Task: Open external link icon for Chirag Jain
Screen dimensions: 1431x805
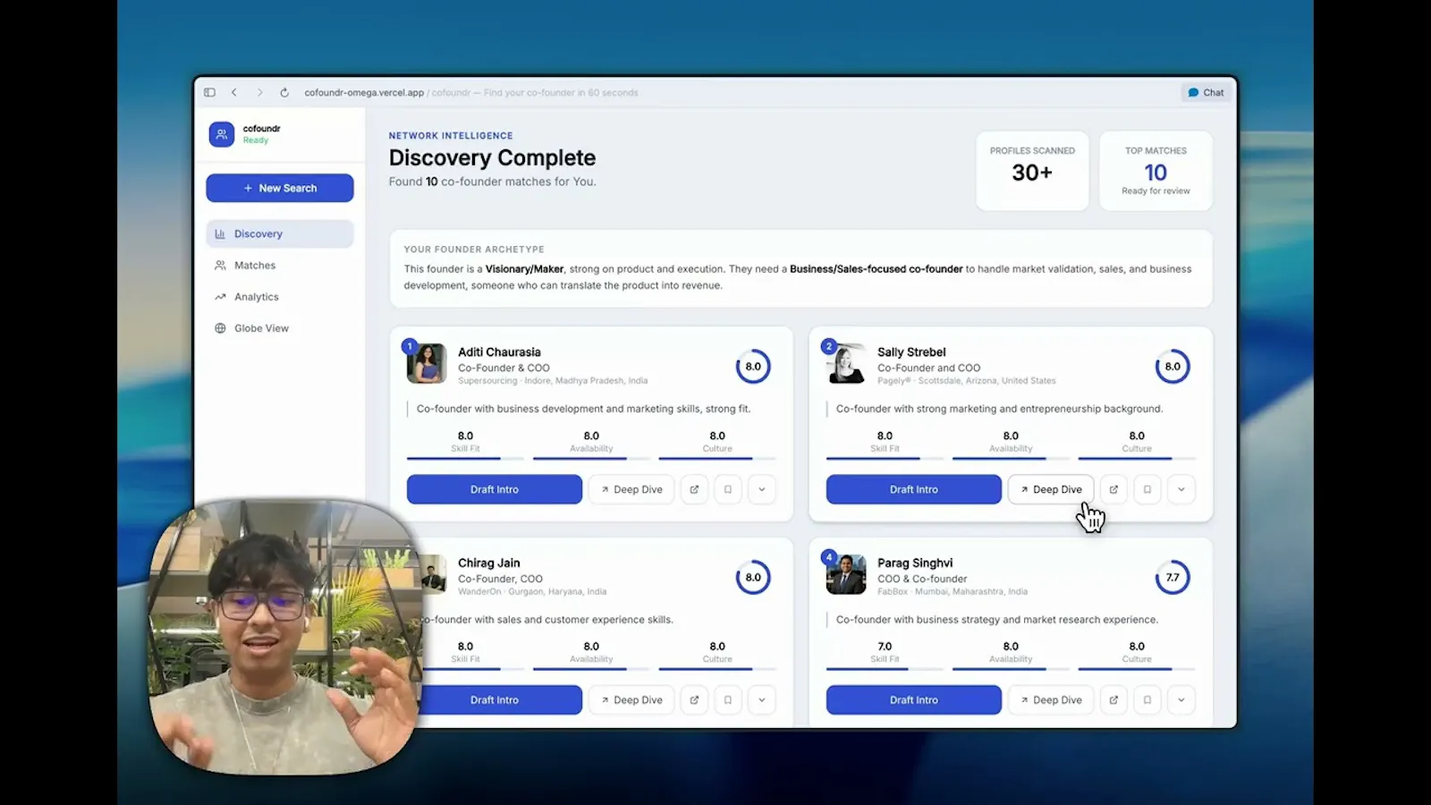Action: click(x=694, y=699)
